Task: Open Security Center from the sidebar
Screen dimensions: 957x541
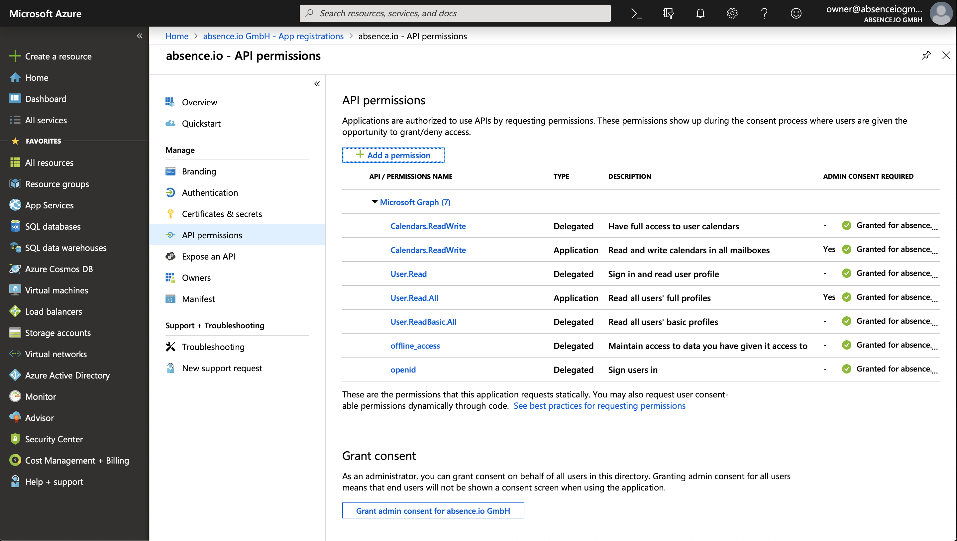Action: tap(54, 439)
